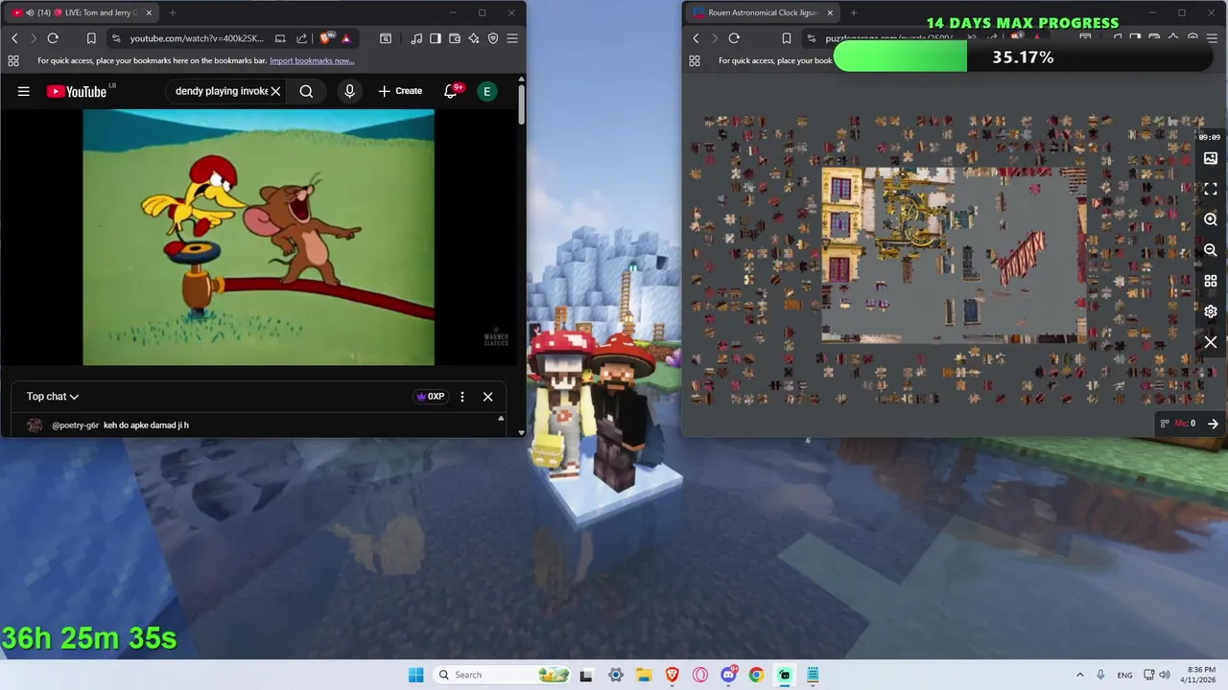Open the YouTube hamburger guide menu

click(23, 91)
